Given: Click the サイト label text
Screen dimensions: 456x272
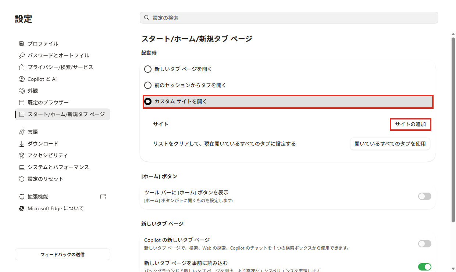Looking at the screenshot, I should tap(161, 124).
